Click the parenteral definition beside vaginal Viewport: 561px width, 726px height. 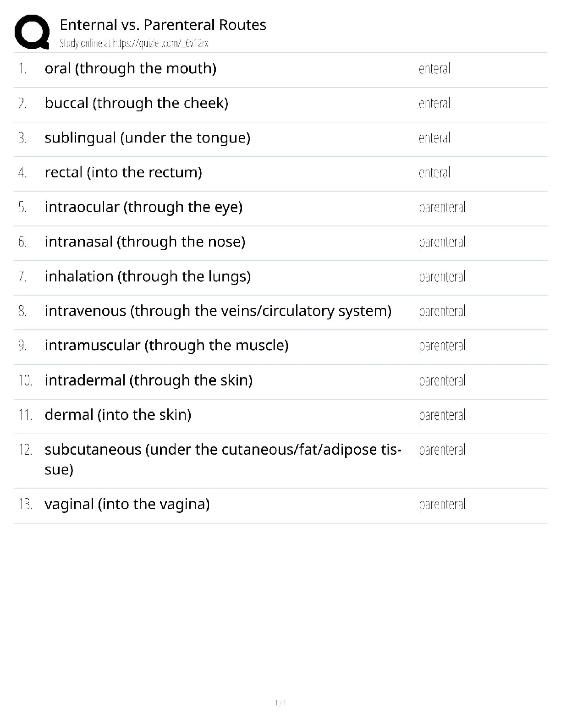[442, 504]
